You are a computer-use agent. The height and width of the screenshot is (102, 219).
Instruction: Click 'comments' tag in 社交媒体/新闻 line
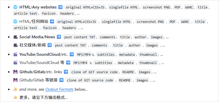[x=99, y=45]
